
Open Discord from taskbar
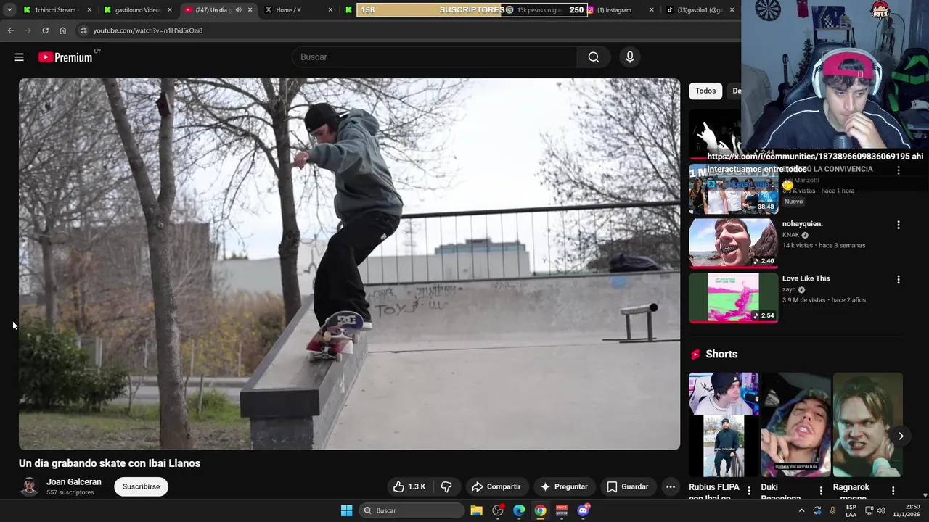(x=583, y=510)
